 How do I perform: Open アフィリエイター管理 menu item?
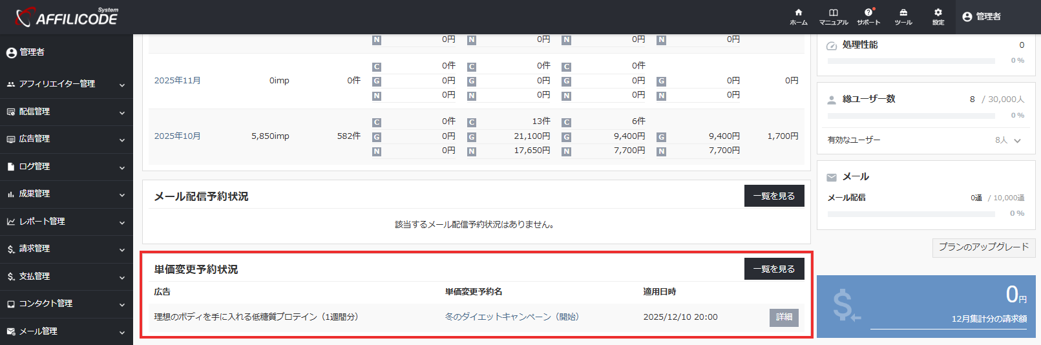tap(67, 84)
